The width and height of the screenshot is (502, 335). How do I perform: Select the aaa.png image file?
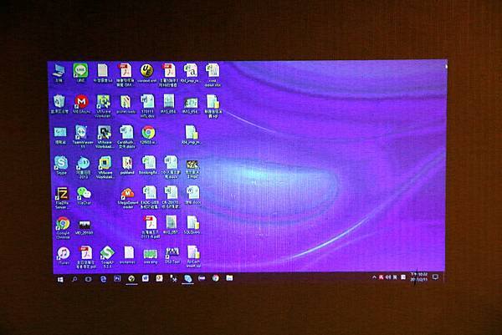pyautogui.click(x=151, y=256)
